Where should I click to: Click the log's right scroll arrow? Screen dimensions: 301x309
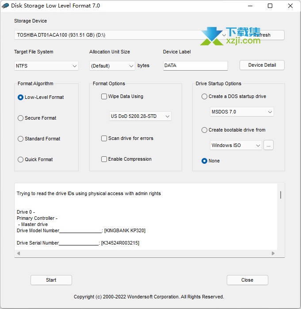(273, 253)
